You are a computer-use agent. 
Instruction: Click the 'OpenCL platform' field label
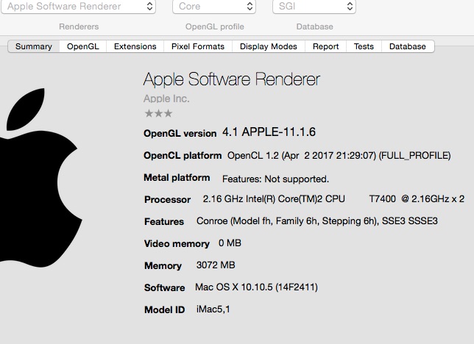183,156
